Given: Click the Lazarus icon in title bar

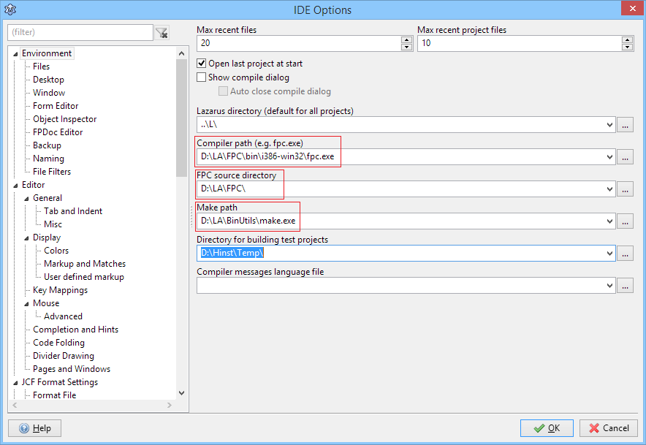Looking at the screenshot, I should pos(11,10).
